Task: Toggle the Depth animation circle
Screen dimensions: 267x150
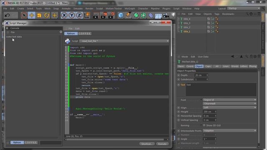Action: pyautogui.click(x=179, y=75)
